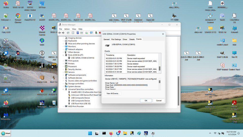Screen dimensions: 243x137
Task: Click the Timestamp column header
Action: tap(110, 55)
